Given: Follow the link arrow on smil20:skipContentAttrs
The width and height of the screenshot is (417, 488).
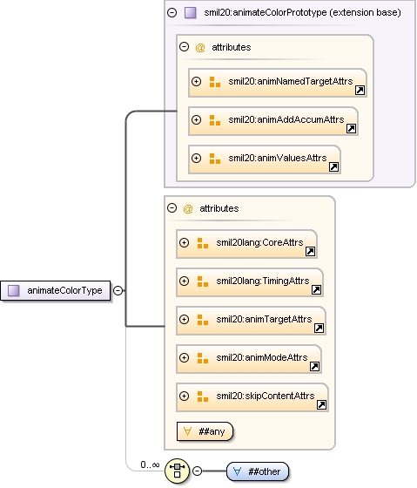Looking at the screenshot, I should (321, 404).
